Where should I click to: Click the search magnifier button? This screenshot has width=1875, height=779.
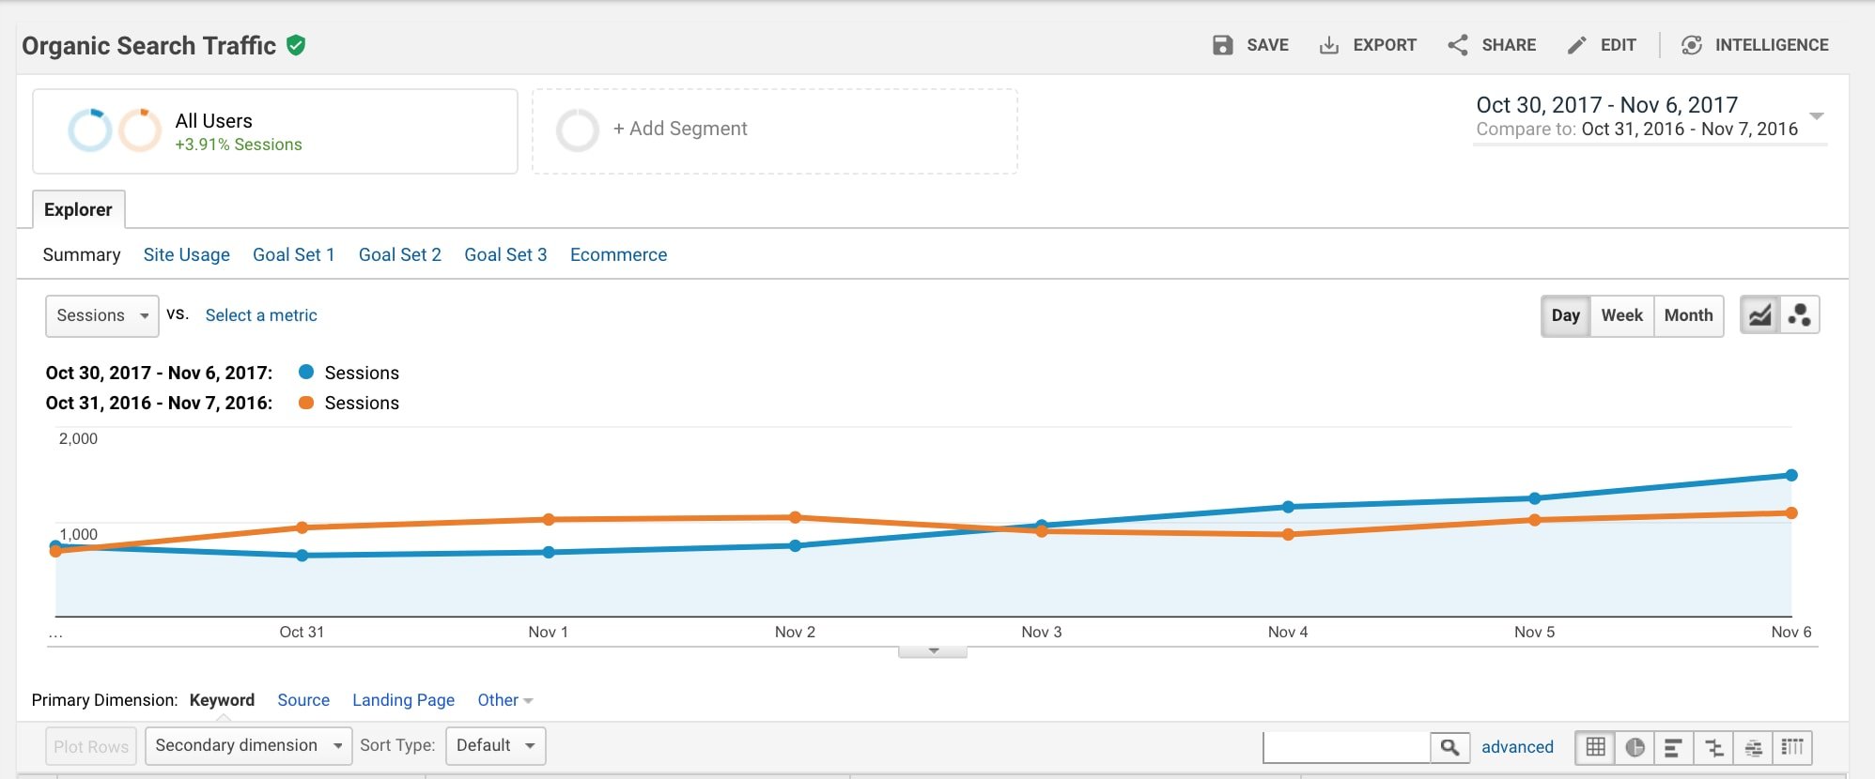(x=1449, y=747)
